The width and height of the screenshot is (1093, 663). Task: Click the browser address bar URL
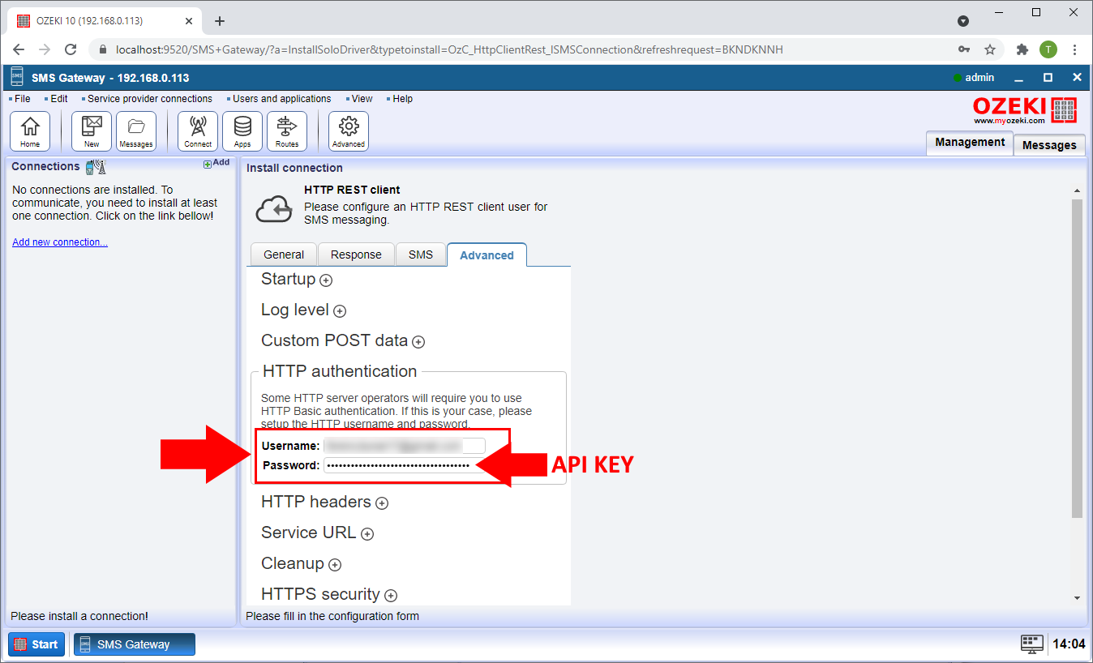pyautogui.click(x=449, y=49)
